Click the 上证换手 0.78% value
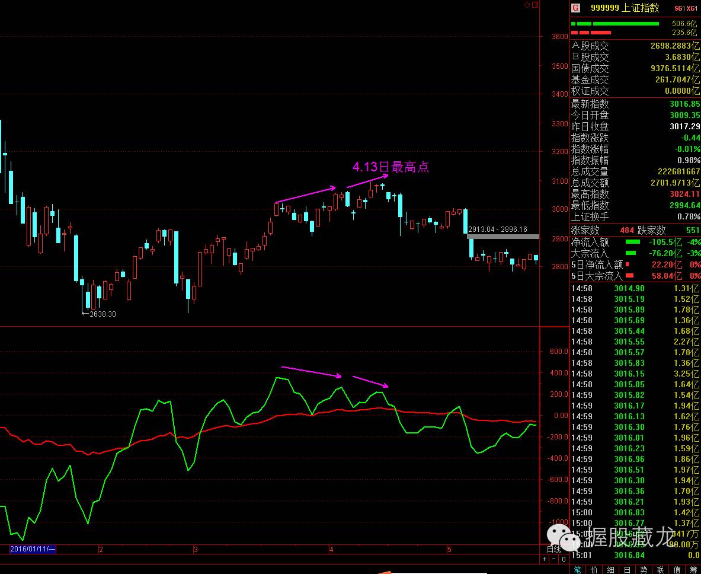Screen dimensions: 701x574 (x=689, y=216)
